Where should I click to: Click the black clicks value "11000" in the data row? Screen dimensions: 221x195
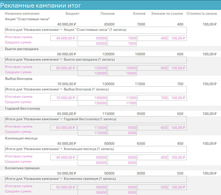pos(140,84)
